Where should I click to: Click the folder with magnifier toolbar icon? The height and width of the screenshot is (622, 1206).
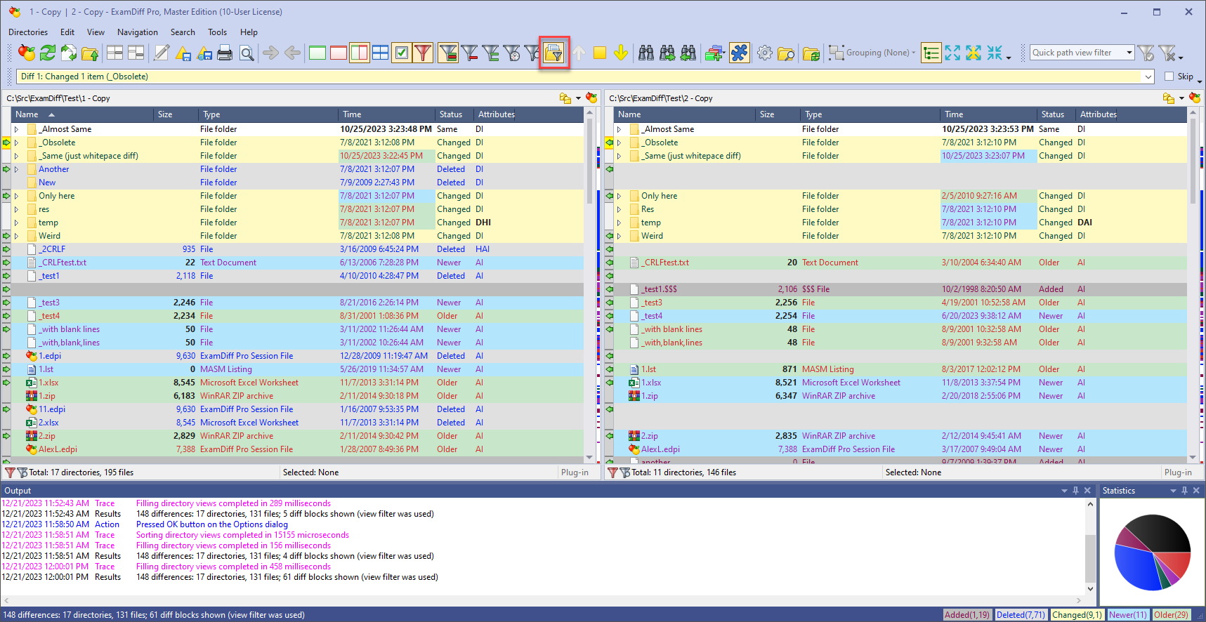(x=787, y=53)
